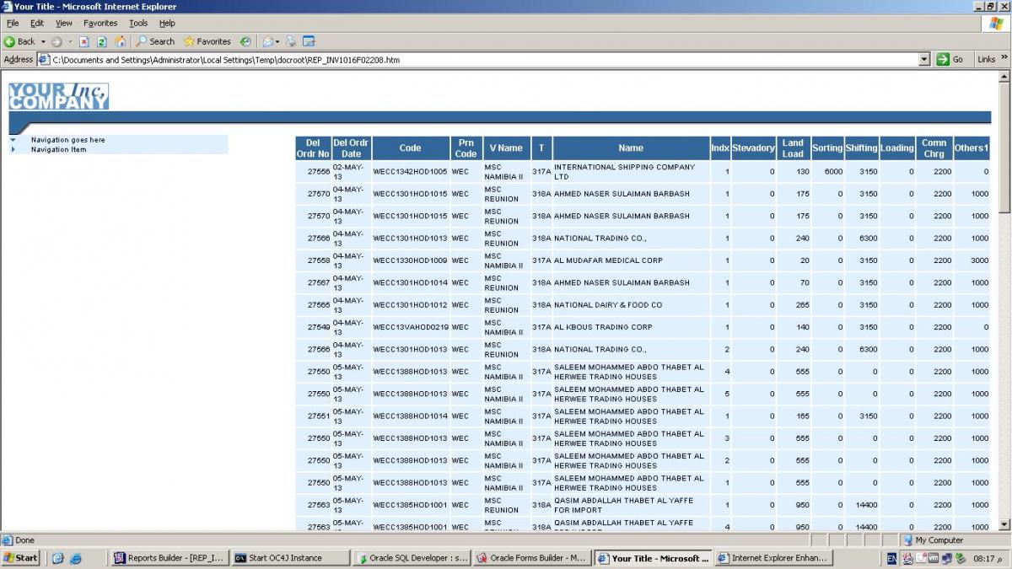
Task: Select the 'Navigation Item' link
Action: point(58,149)
